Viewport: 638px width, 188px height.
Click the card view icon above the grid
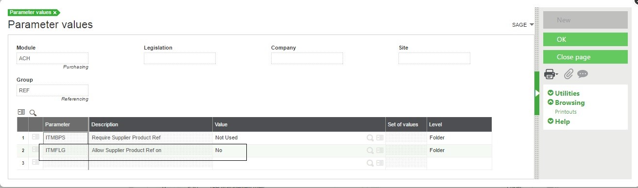(21, 112)
